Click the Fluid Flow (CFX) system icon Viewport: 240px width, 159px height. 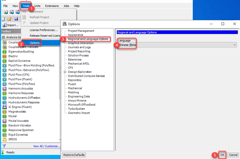pos(5,75)
